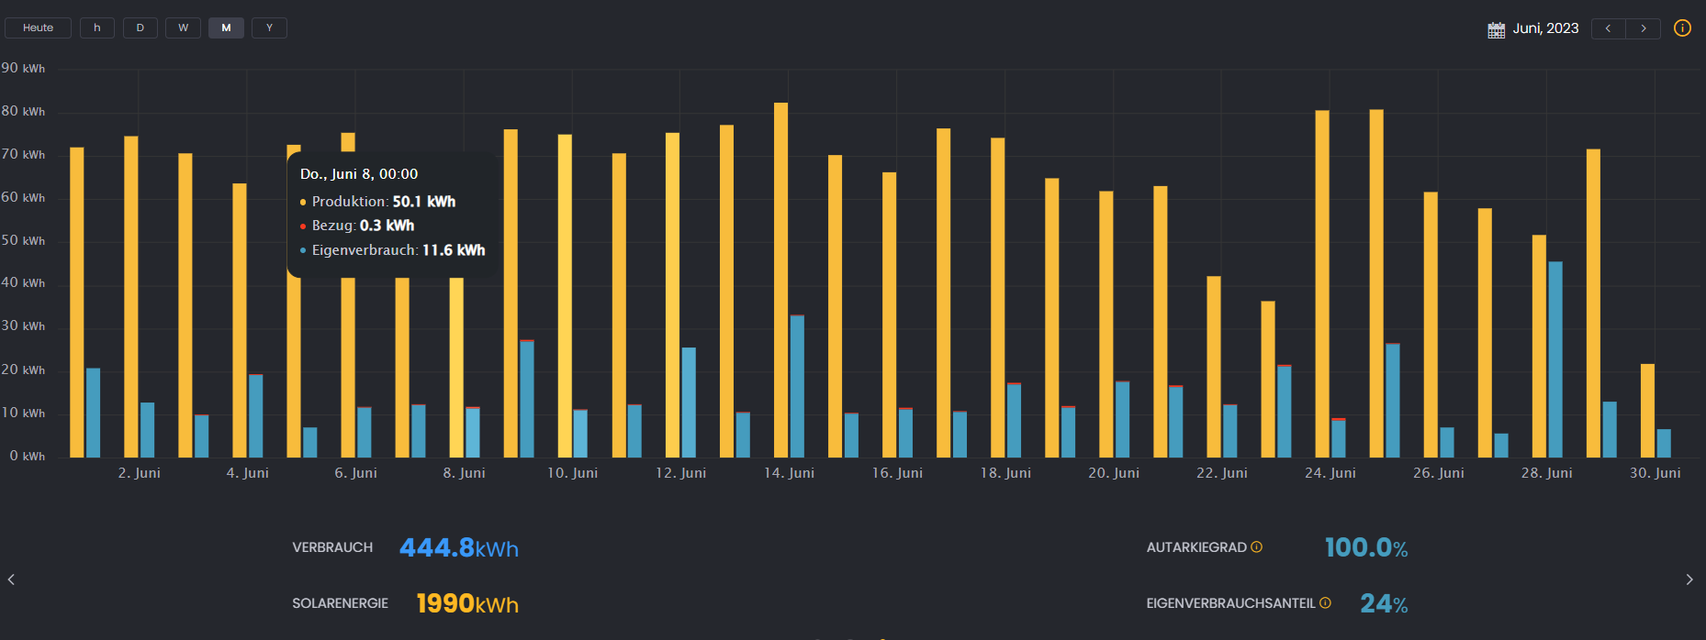Click the 16. Juni axis label
The image size is (1706, 640).
pyautogui.click(x=897, y=473)
